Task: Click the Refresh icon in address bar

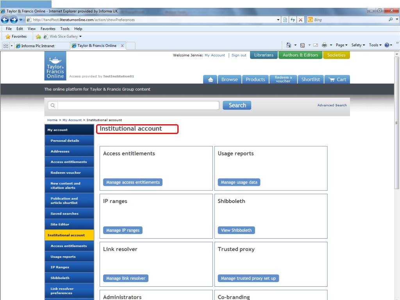Action: click(293, 20)
